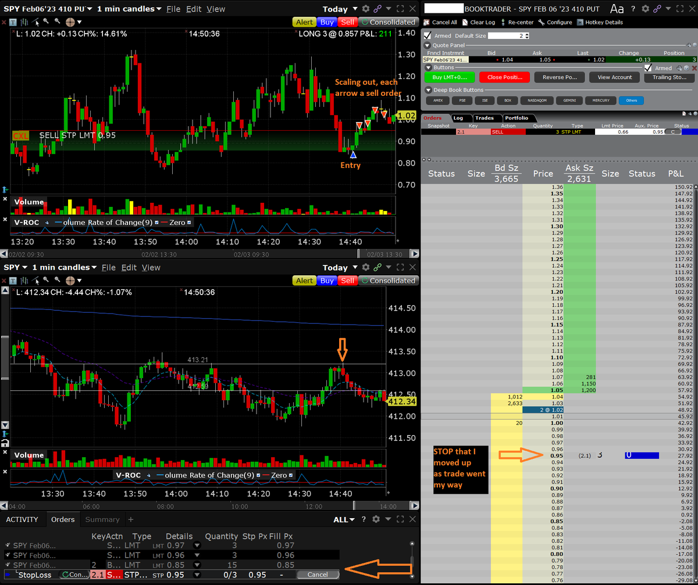Image resolution: width=698 pixels, height=585 pixels.
Task: Collapse Quote Panel section
Action: pos(428,45)
